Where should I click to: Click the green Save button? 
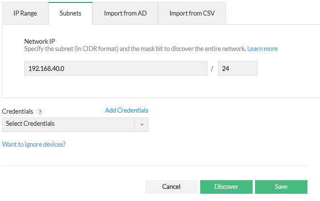(281, 187)
